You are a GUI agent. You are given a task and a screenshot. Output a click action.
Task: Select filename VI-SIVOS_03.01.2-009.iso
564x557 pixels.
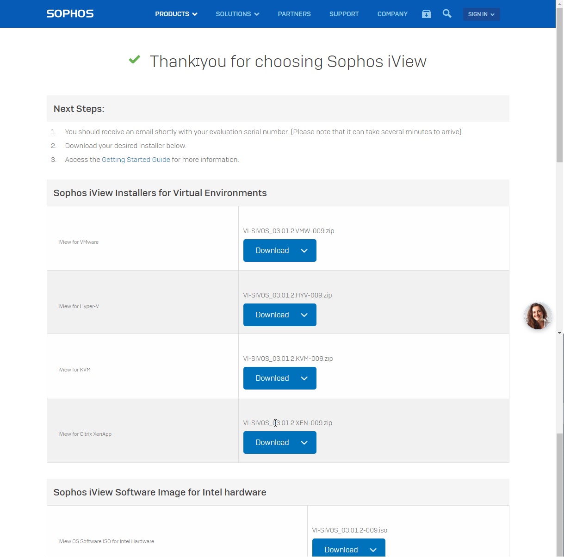pyautogui.click(x=350, y=530)
